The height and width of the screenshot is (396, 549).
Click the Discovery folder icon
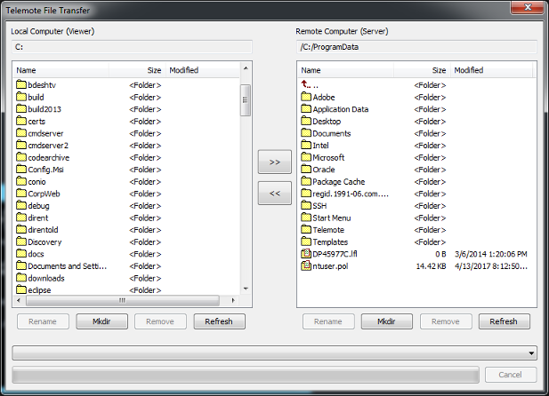click(21, 242)
